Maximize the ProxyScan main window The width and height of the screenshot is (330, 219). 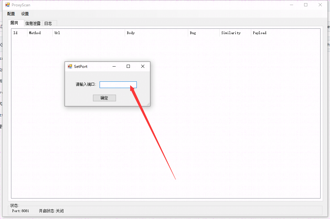306,5
